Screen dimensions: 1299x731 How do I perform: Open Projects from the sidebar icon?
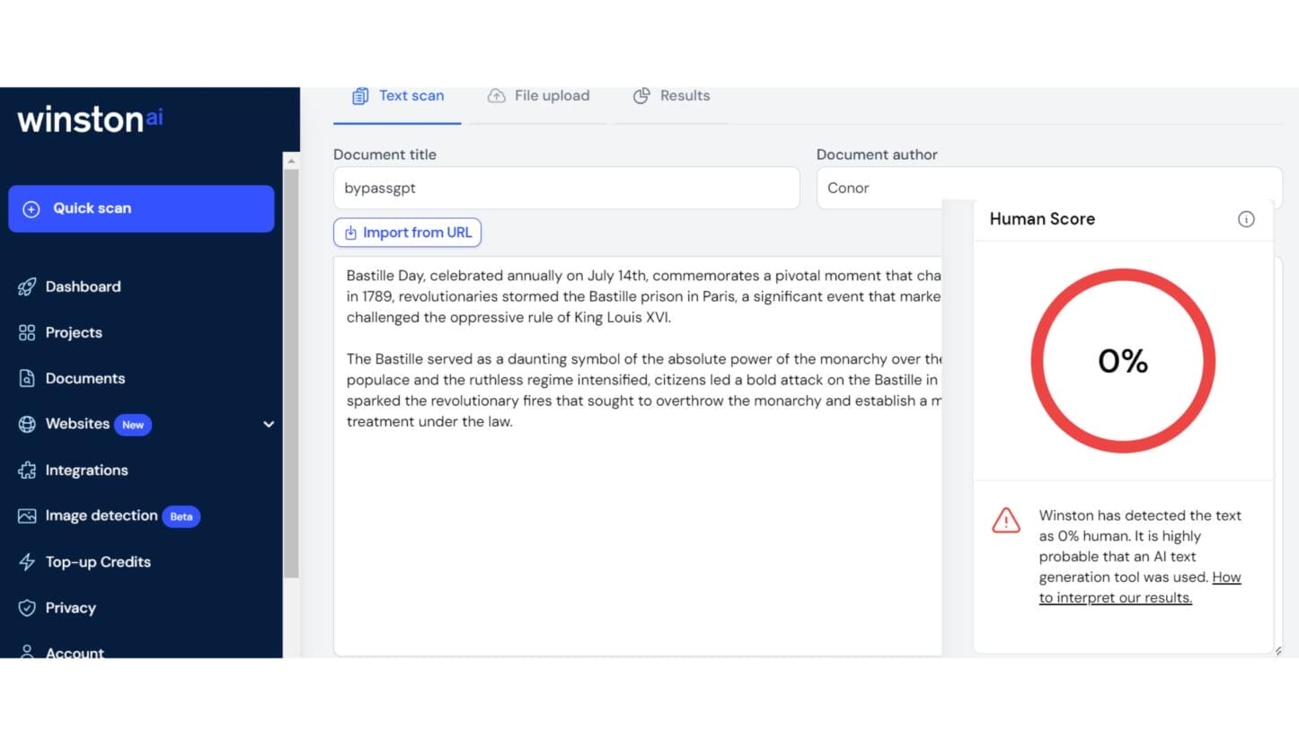[x=26, y=332]
